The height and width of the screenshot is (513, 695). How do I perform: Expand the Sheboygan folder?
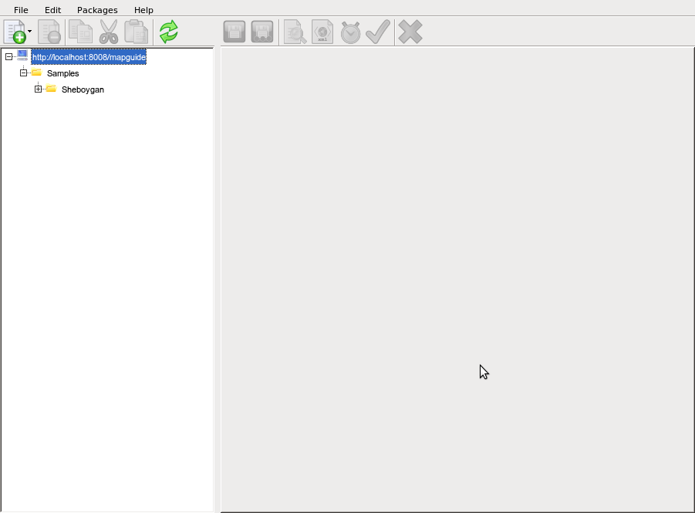[x=38, y=89]
